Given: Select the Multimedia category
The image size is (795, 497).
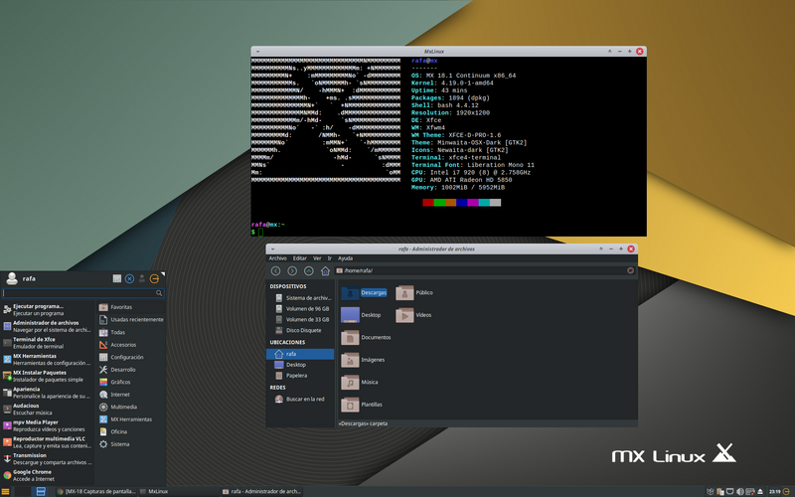Looking at the screenshot, I should tap(130, 407).
